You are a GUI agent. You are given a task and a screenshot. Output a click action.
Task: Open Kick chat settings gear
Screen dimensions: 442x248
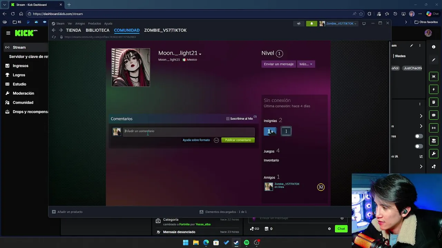[x=329, y=229]
